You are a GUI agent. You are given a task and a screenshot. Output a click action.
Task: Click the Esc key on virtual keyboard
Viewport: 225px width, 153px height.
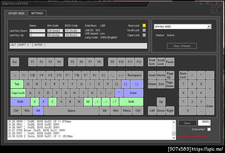[15, 62]
